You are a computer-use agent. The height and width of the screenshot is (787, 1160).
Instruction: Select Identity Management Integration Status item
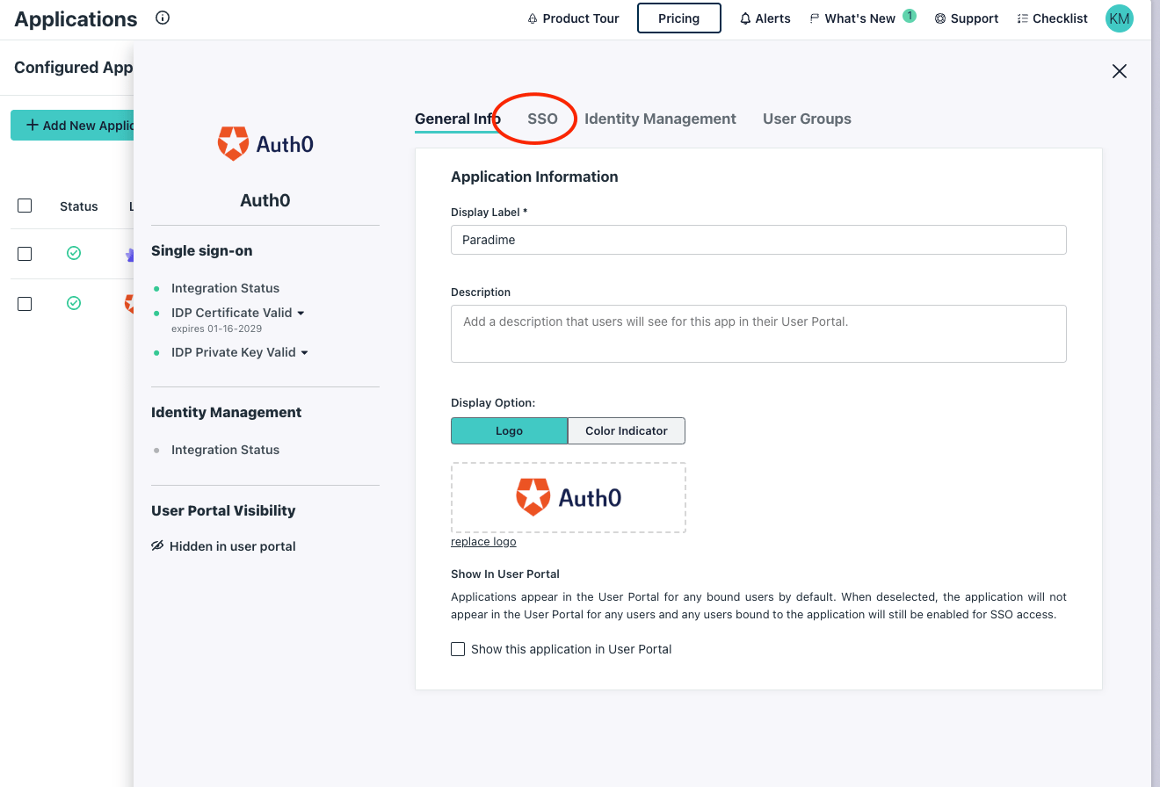pyautogui.click(x=225, y=450)
